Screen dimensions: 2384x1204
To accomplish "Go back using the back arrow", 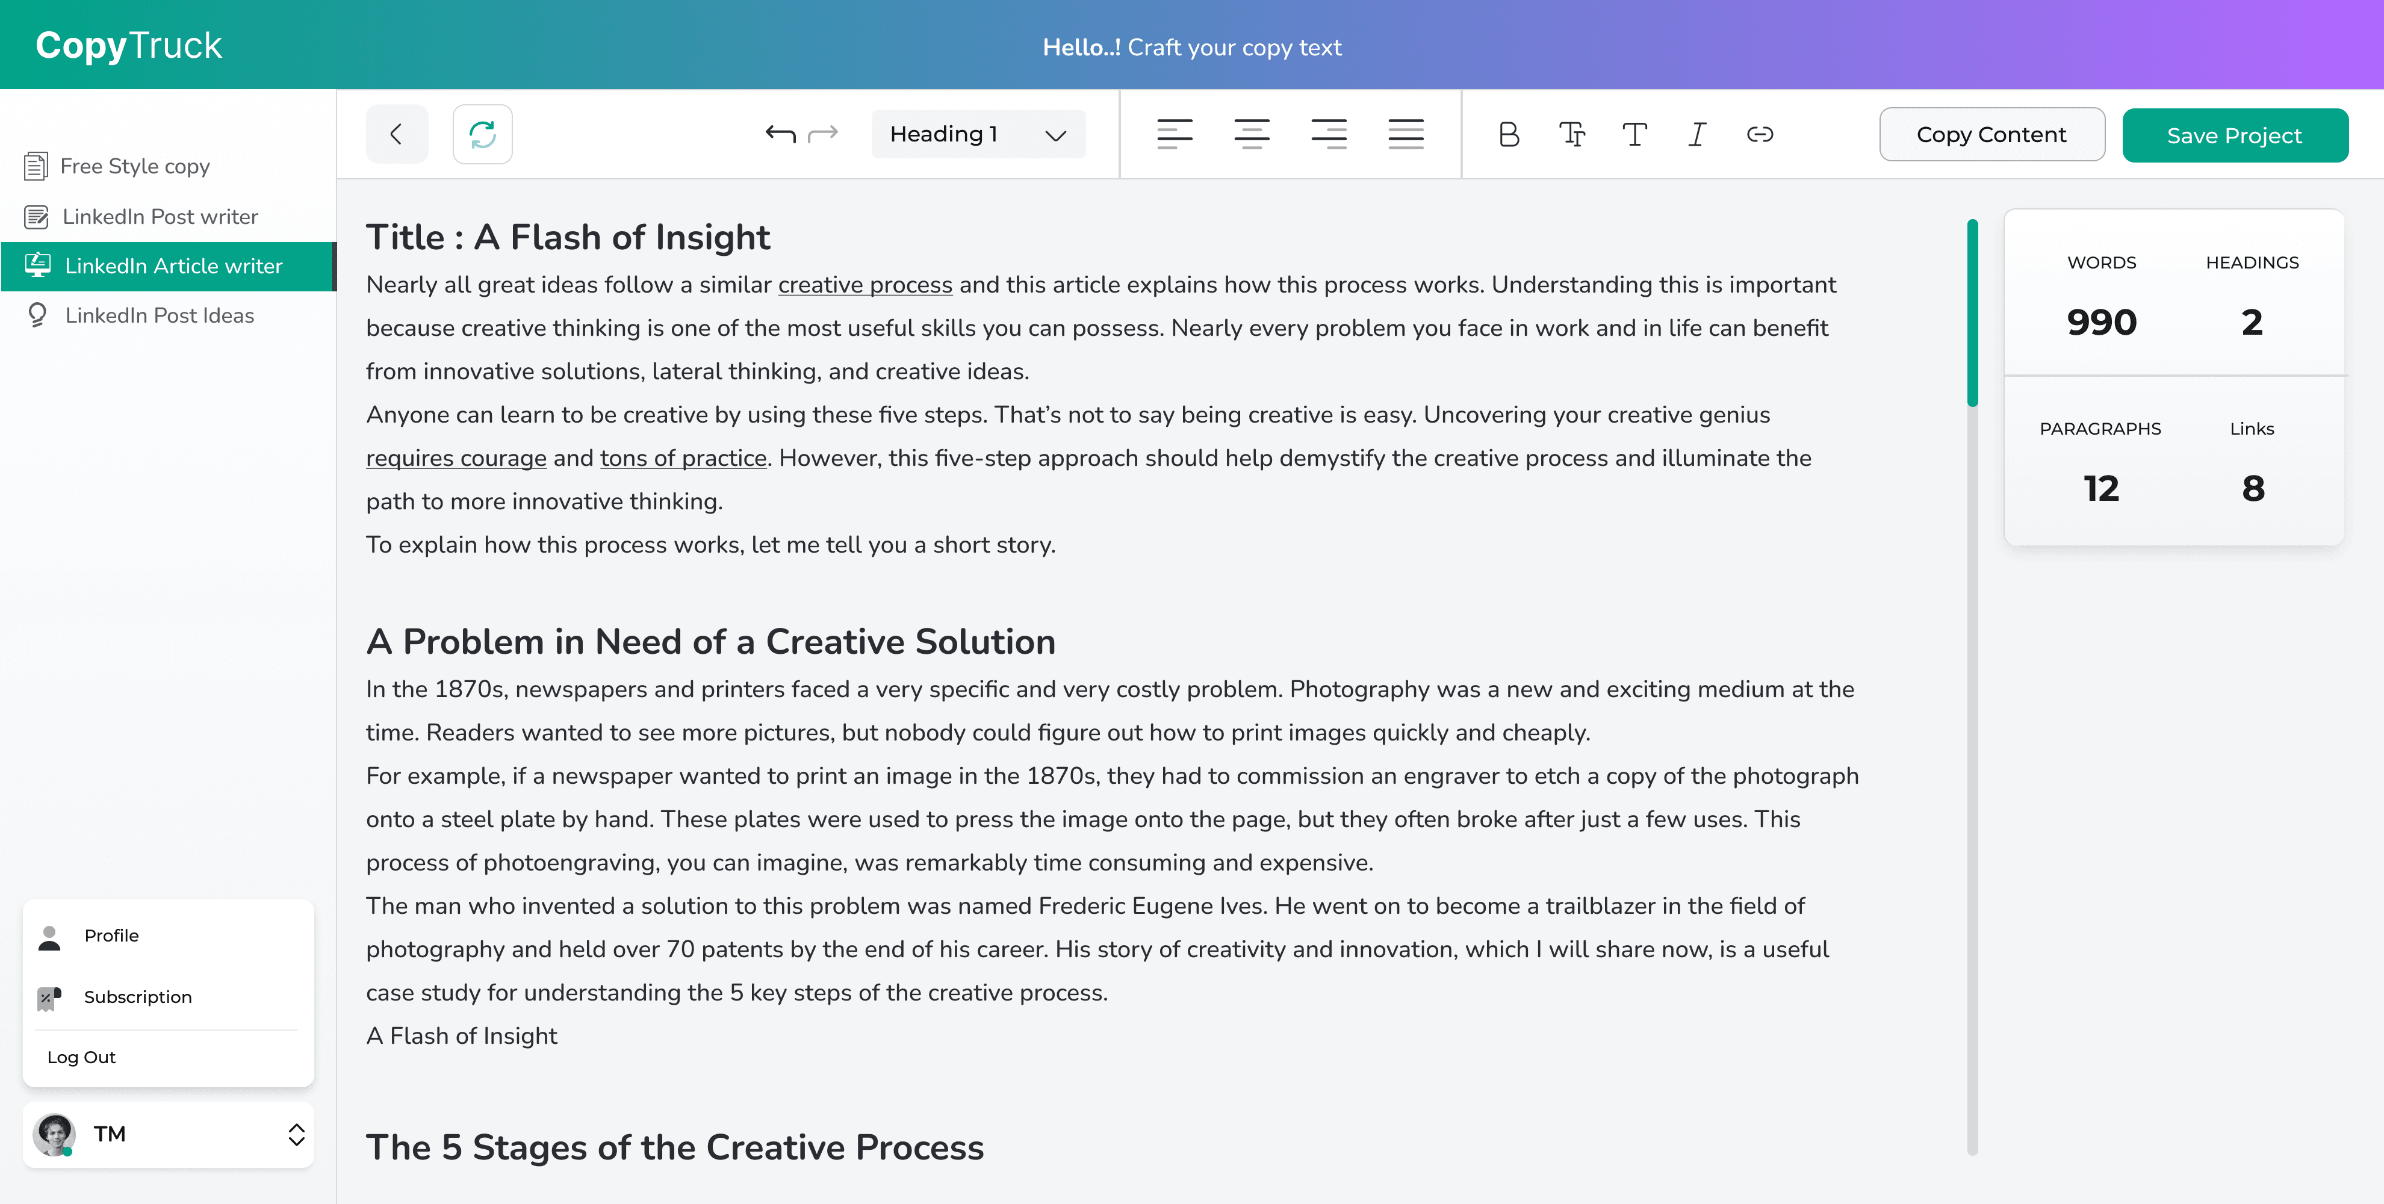I will (x=397, y=134).
